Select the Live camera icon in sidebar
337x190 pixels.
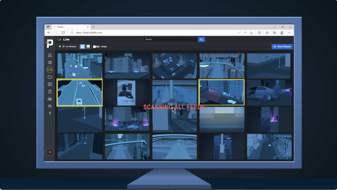click(x=50, y=69)
